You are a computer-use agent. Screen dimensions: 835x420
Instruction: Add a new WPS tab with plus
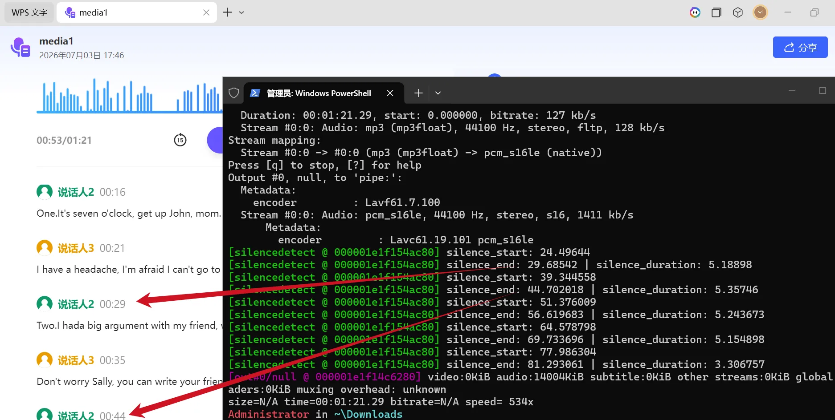click(x=227, y=12)
